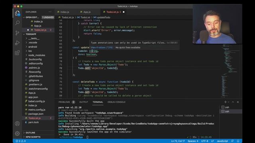The height and width of the screenshot is (143, 255).
Task: Click View Problem link in hover tooltip
Action: coord(102,48)
